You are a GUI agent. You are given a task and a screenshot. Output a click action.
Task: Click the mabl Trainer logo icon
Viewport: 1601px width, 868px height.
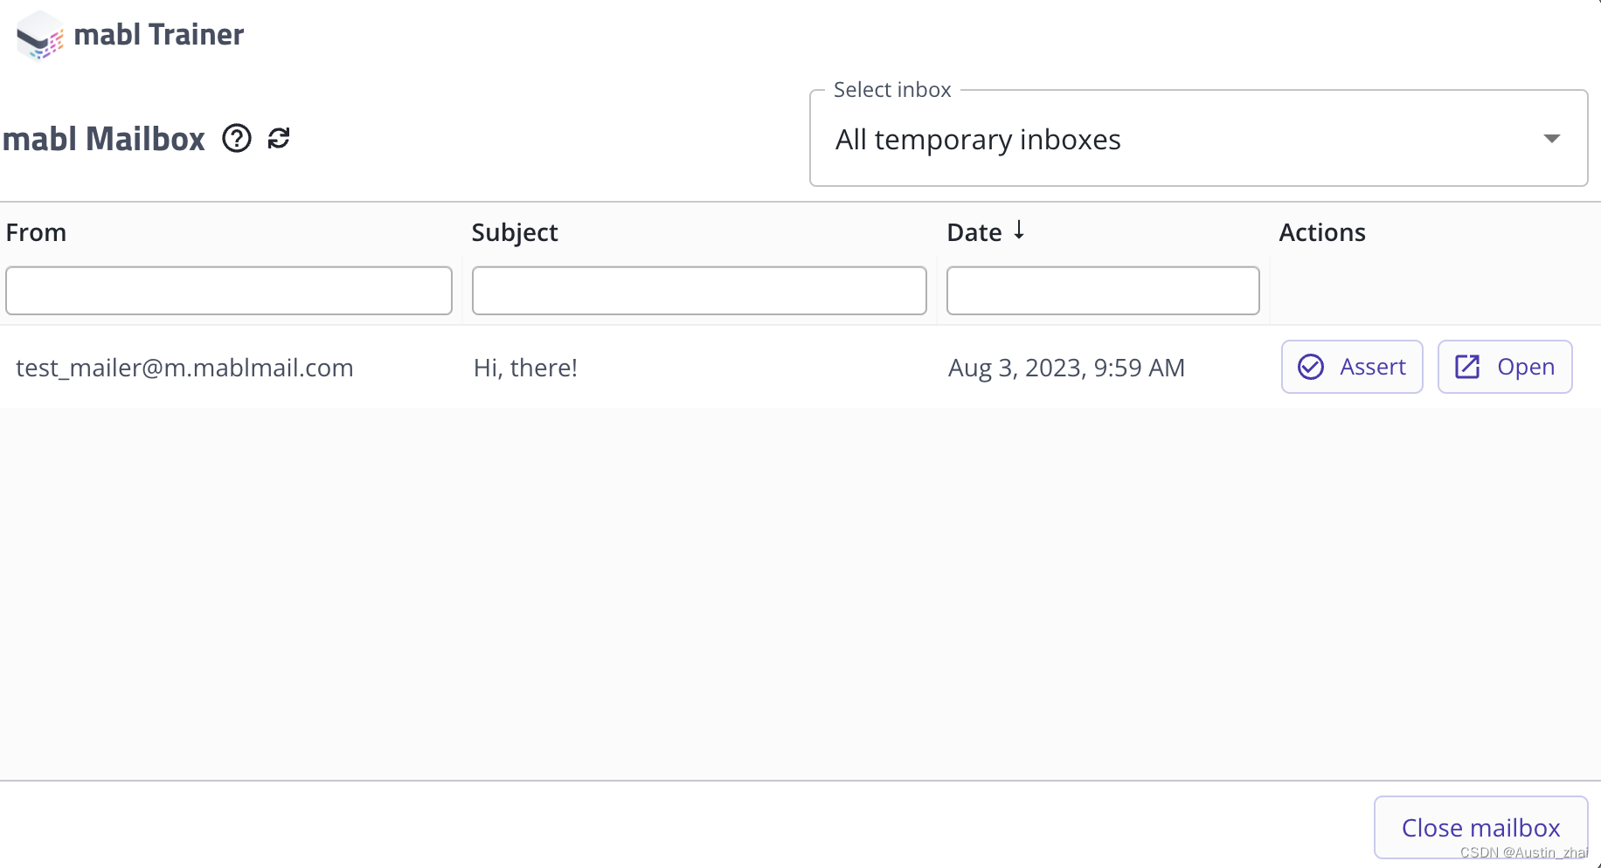click(x=40, y=36)
